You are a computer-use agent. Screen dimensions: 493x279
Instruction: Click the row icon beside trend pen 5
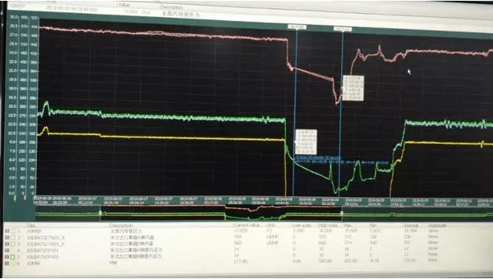click(7, 257)
